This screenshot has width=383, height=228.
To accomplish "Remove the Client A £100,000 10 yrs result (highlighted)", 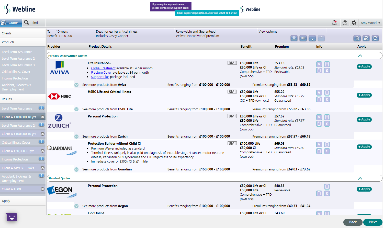I will click(x=43, y=117).
